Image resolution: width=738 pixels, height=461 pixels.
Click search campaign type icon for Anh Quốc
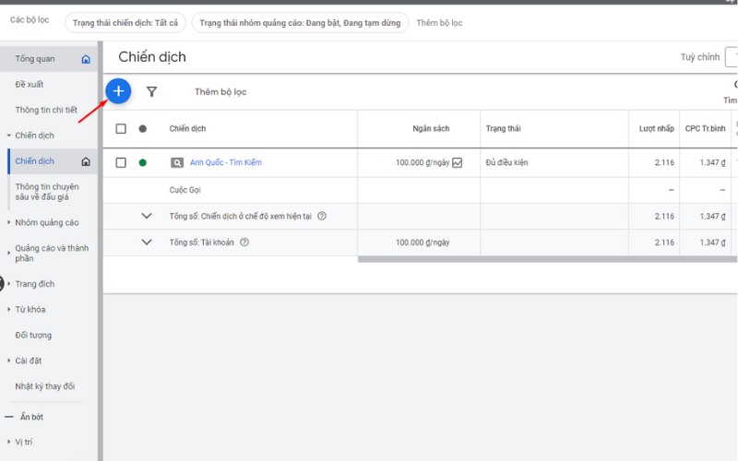(177, 163)
